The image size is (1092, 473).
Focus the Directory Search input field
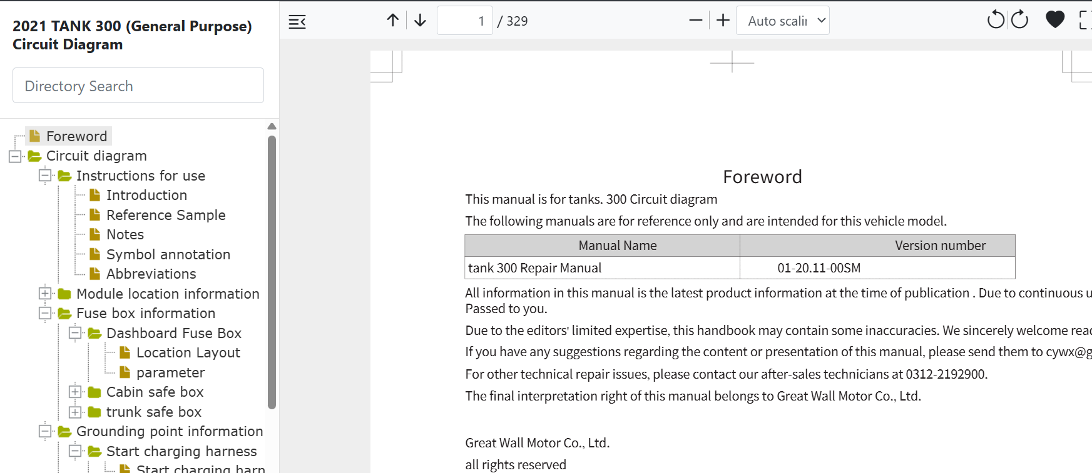tap(138, 86)
